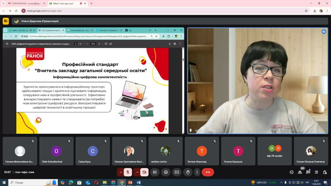The image size is (331, 186).
Task: Open 'Олеся Дадонова (Презентація)' header bar
Action: [x=170, y=21]
